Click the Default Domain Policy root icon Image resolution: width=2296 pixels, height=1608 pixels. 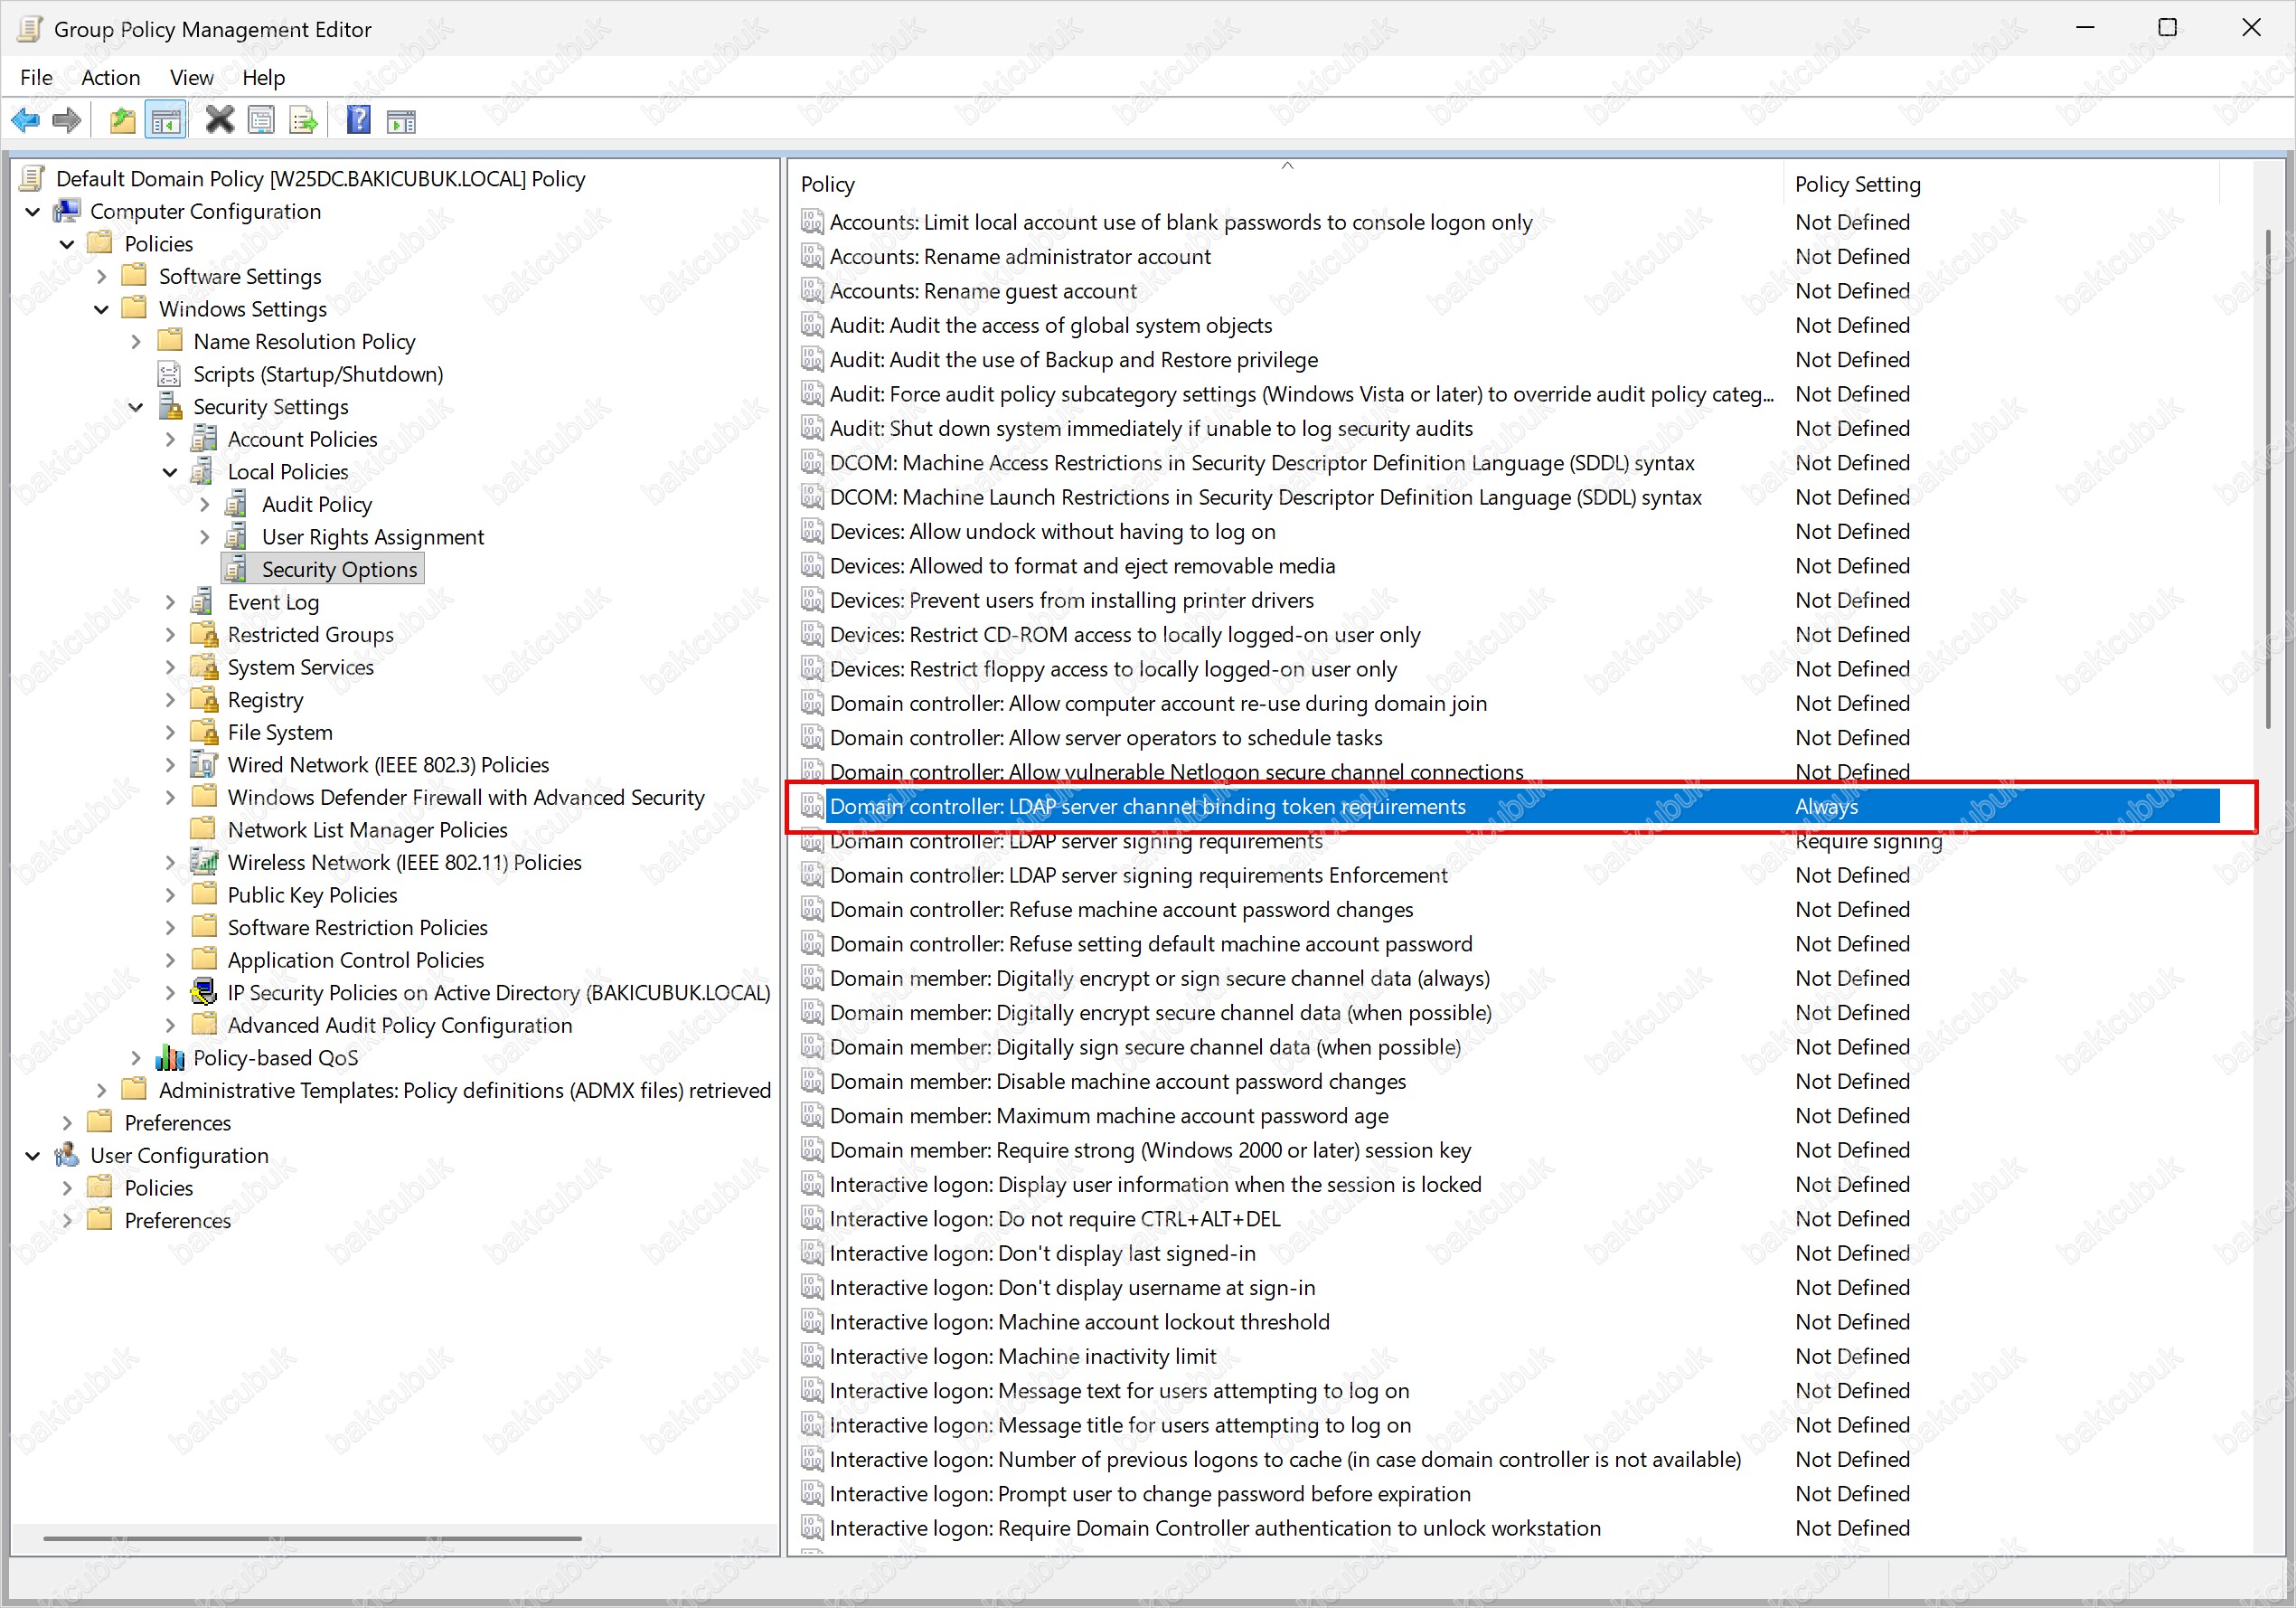point(33,178)
